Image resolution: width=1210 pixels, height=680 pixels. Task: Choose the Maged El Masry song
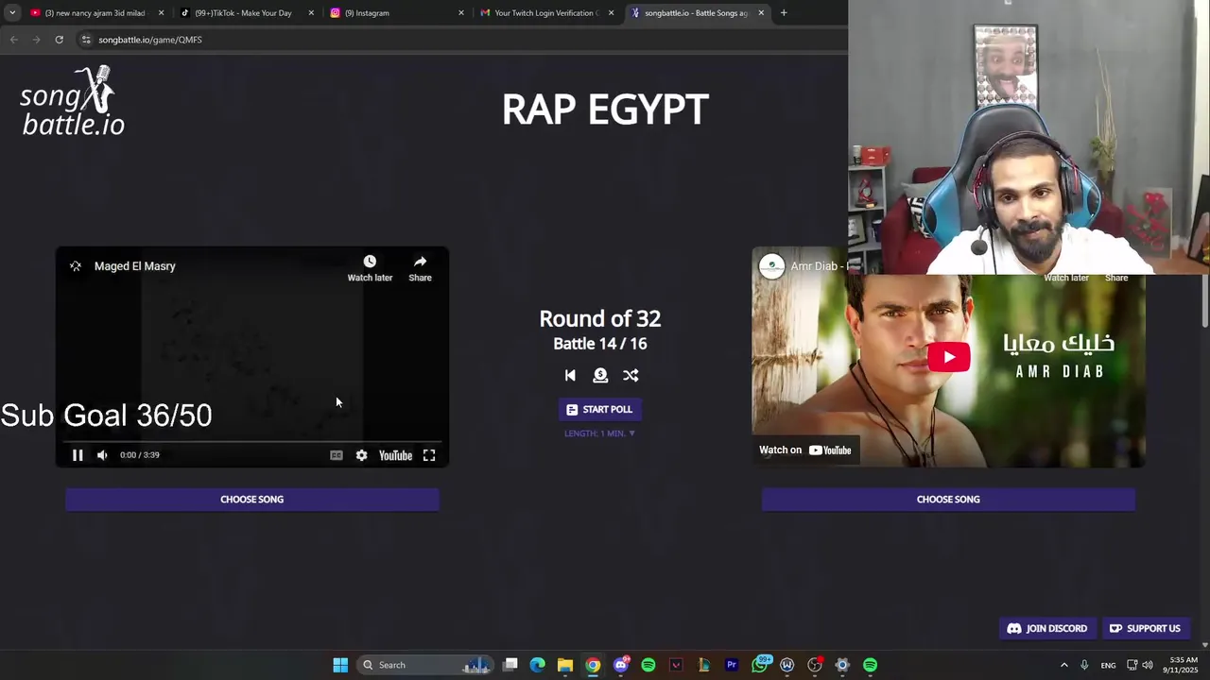[x=251, y=500]
